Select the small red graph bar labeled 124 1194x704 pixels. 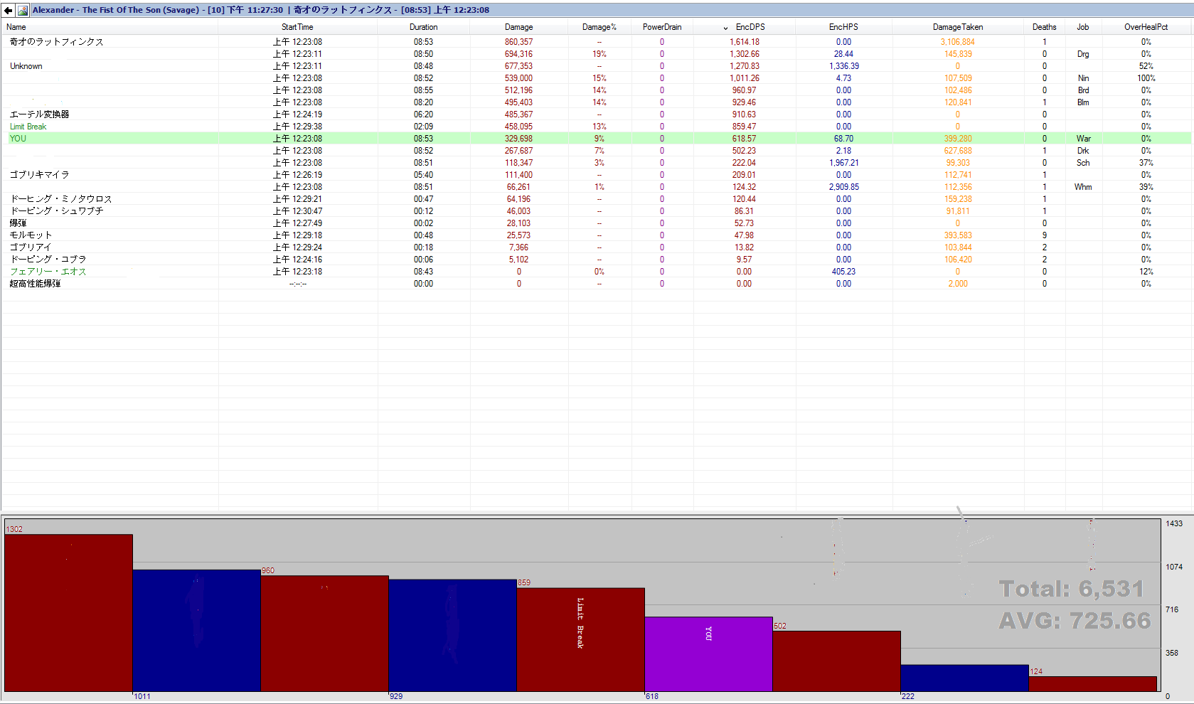(1092, 683)
